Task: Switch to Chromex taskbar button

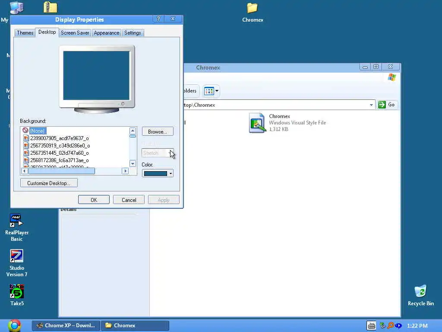Action: click(135, 326)
